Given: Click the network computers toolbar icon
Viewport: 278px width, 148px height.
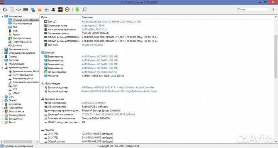Looking at the screenshot, I should pos(33,10).
